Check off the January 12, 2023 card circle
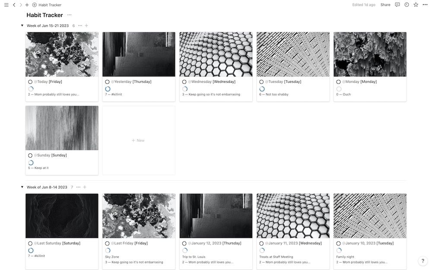This screenshot has height=270, width=432. click(x=184, y=243)
